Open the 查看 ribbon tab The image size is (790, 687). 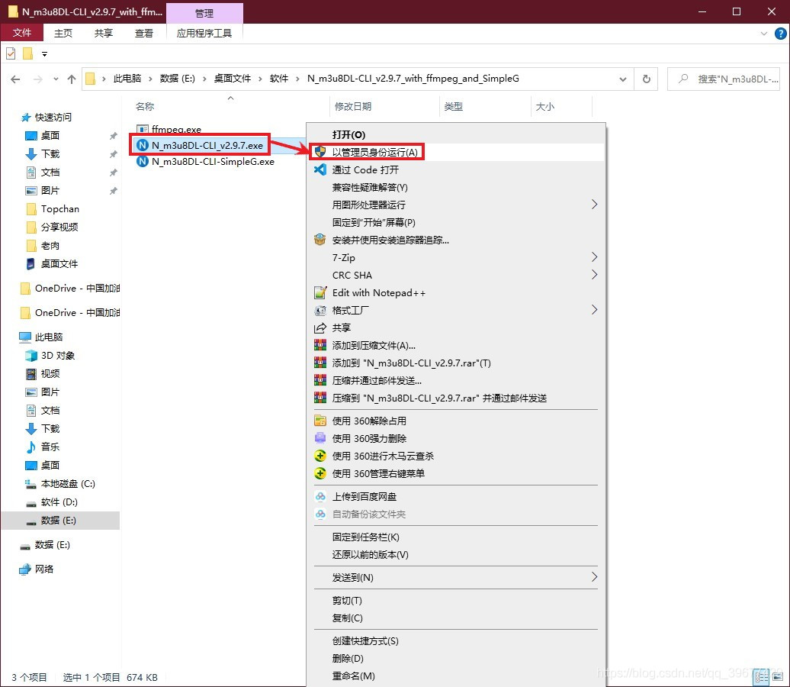point(143,34)
